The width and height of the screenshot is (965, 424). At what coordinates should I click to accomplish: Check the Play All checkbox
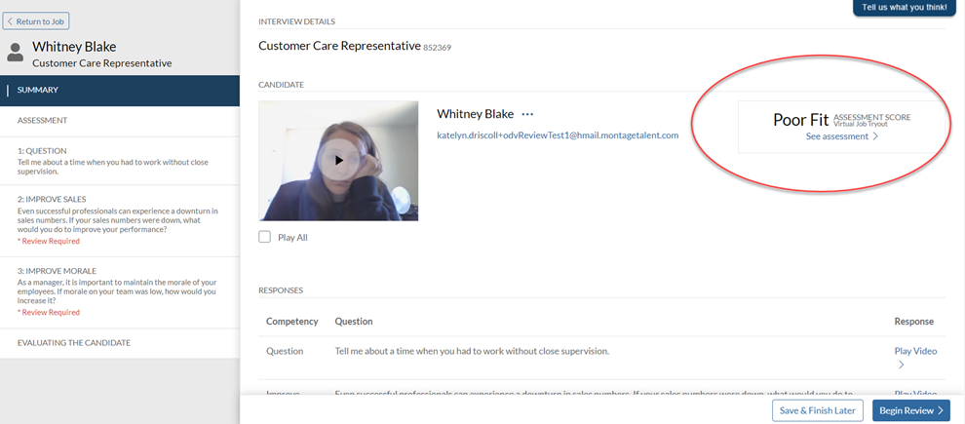(265, 237)
